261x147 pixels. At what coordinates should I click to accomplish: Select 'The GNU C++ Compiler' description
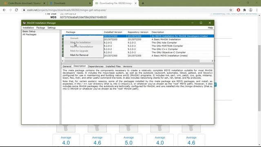click(165, 49)
